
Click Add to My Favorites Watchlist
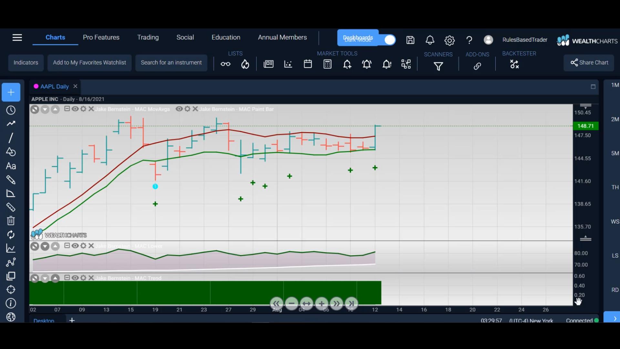point(89,63)
